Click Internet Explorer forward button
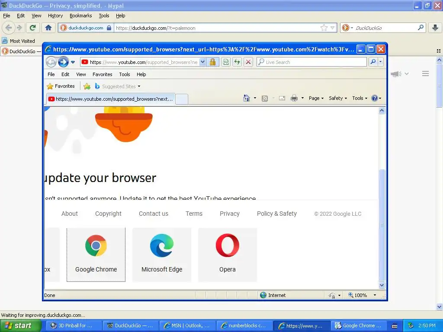The height and width of the screenshot is (332, 443). tap(63, 62)
